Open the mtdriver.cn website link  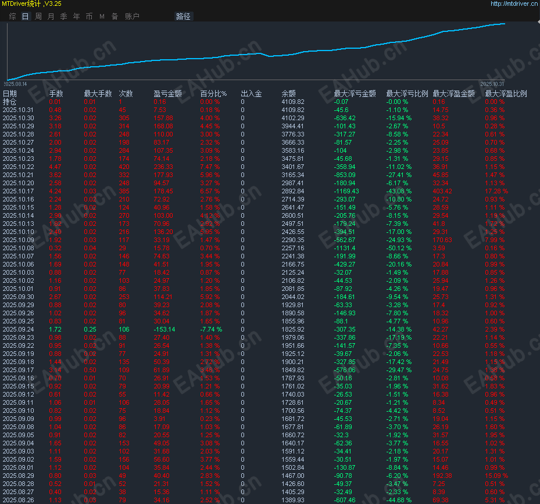(x=514, y=4)
